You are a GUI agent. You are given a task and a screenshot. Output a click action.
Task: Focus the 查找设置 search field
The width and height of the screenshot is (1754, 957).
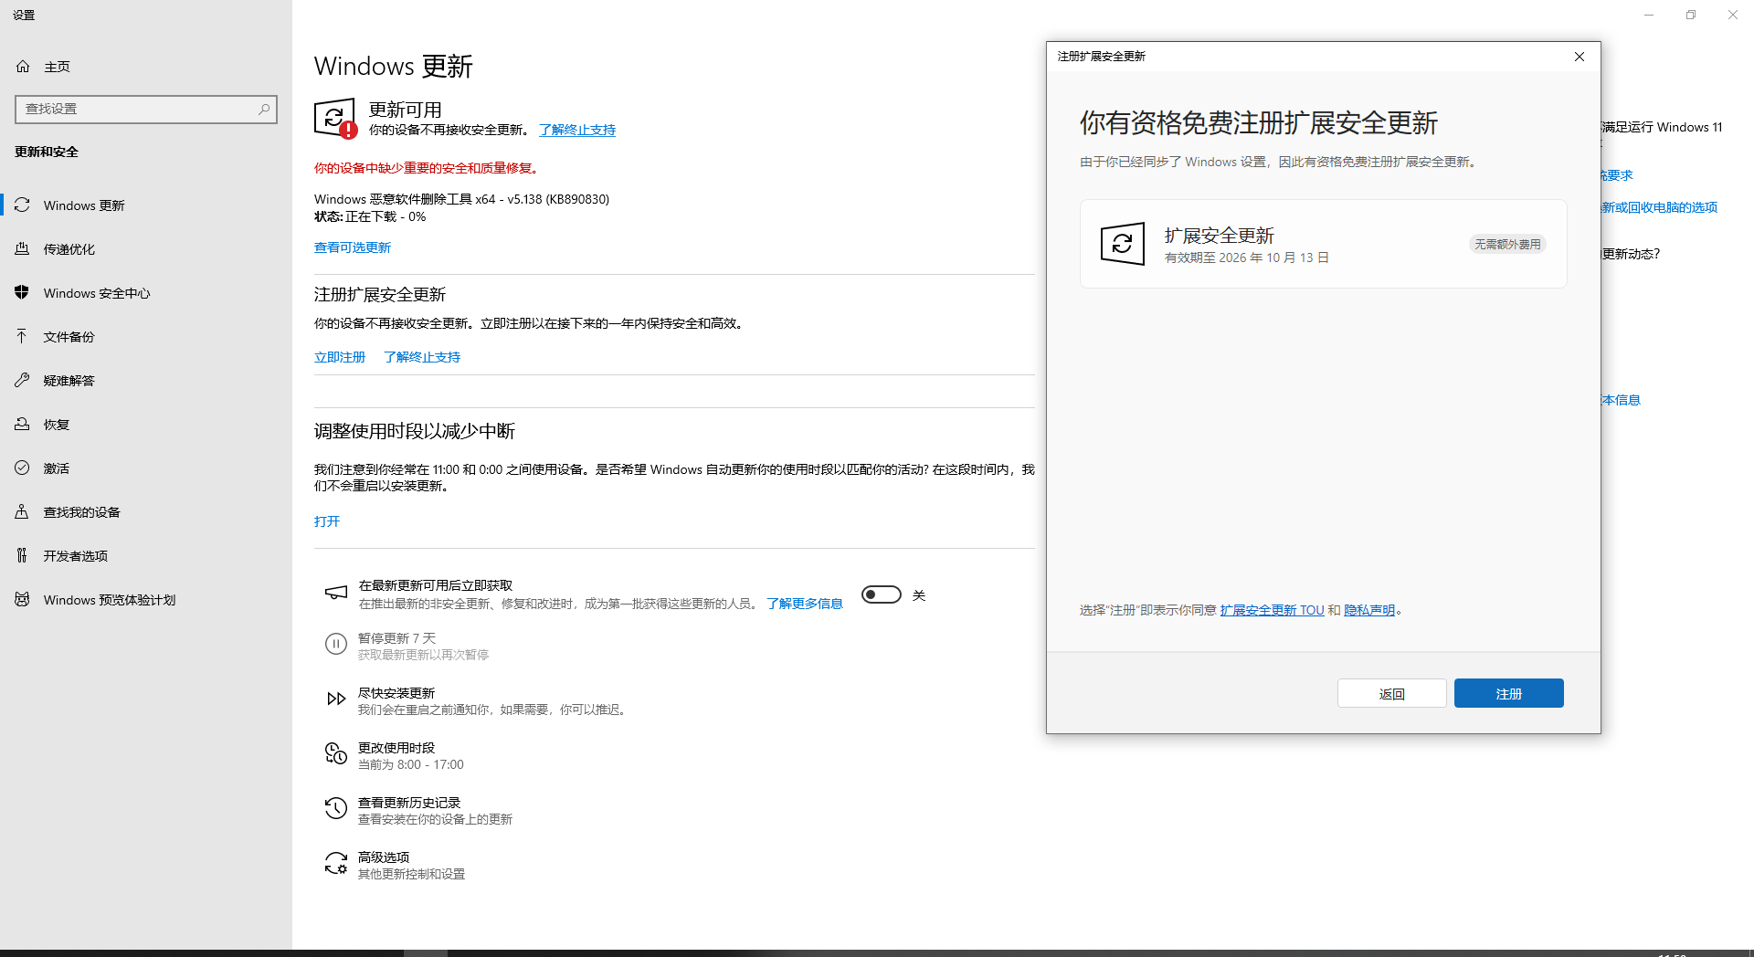click(x=146, y=109)
